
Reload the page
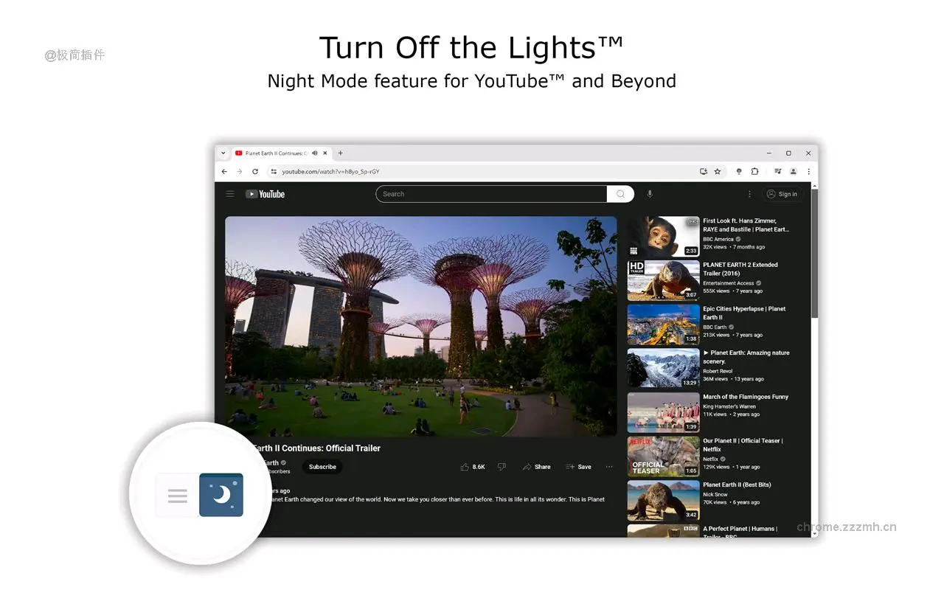(x=255, y=172)
